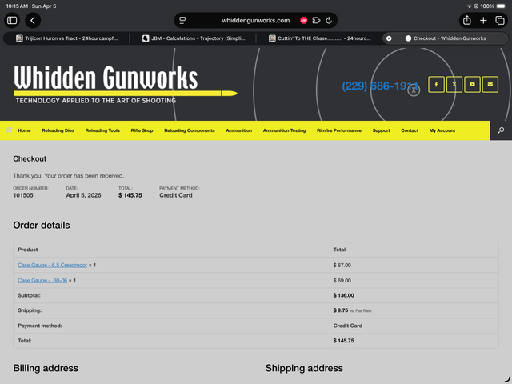The width and height of the screenshot is (512, 384).
Task: Click the $ 69.00 price cell
Action: 342,281
